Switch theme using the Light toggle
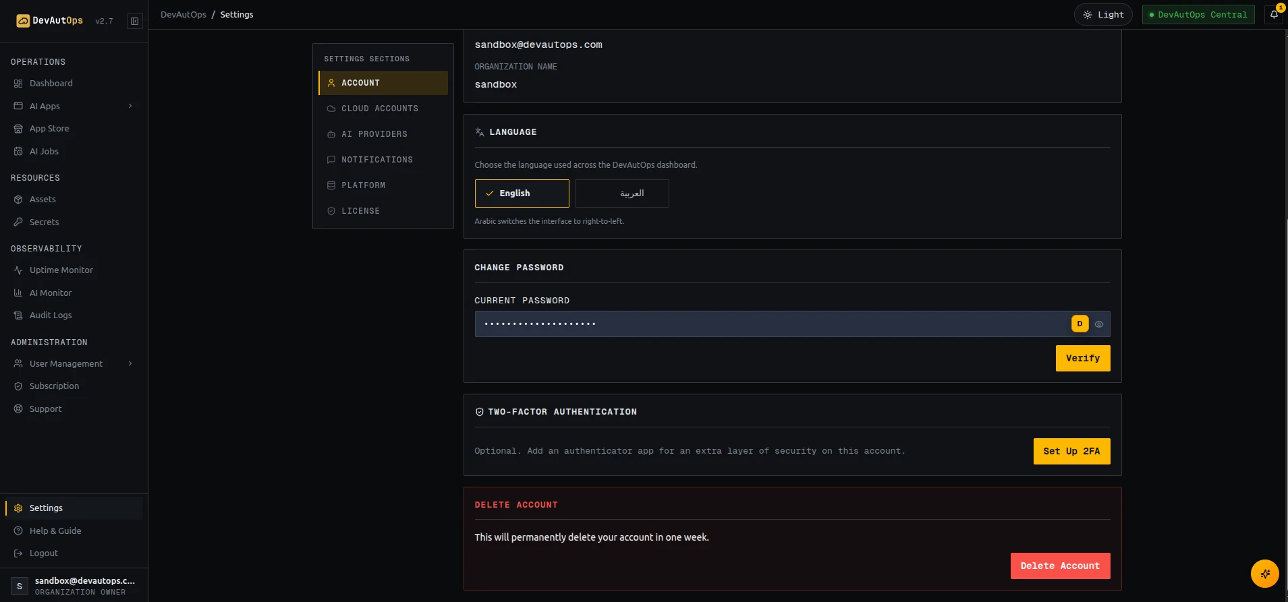Viewport: 1288px width, 602px height. coord(1103,15)
